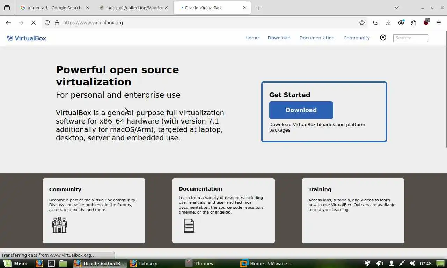This screenshot has width=447, height=268.
Task: Click 'Powerful open source virtualization' heading
Action: click(x=117, y=76)
